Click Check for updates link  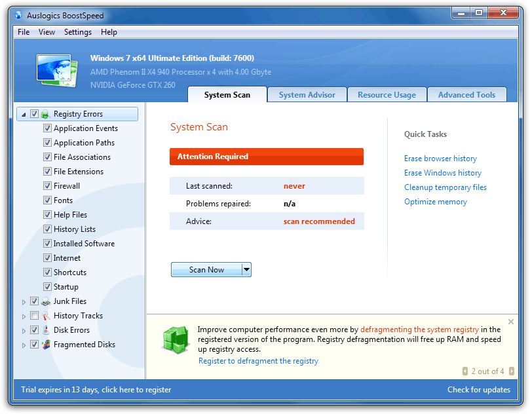pos(479,390)
